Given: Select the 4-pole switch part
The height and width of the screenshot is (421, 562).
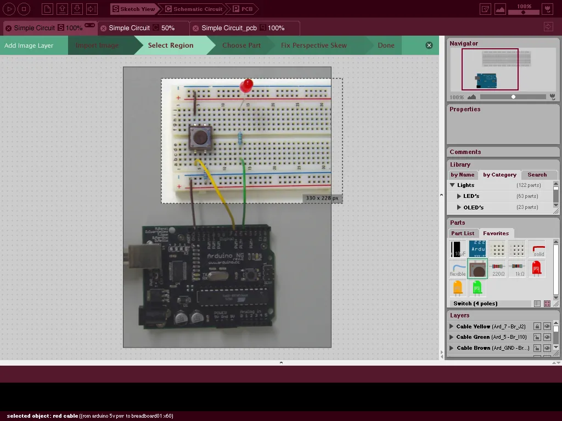Looking at the screenshot, I should 477,269.
